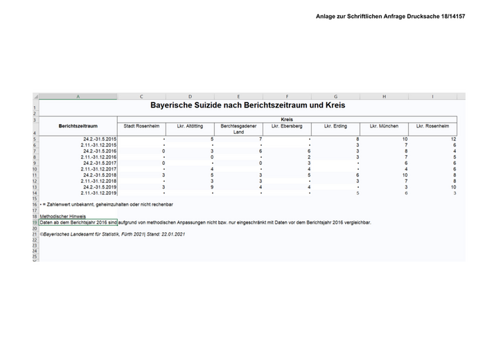Click the title 'Bayerische Suizide nach Berichtszeitraum und Kreis'
The height and width of the screenshot is (343, 485).
[x=247, y=106]
